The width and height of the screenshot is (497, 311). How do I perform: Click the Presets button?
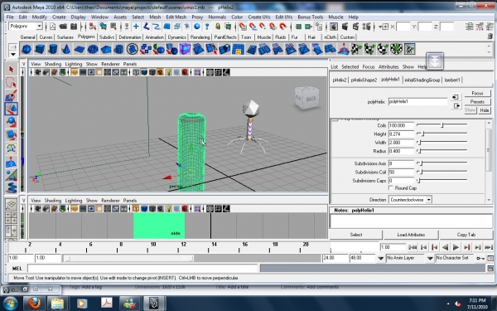477,102
